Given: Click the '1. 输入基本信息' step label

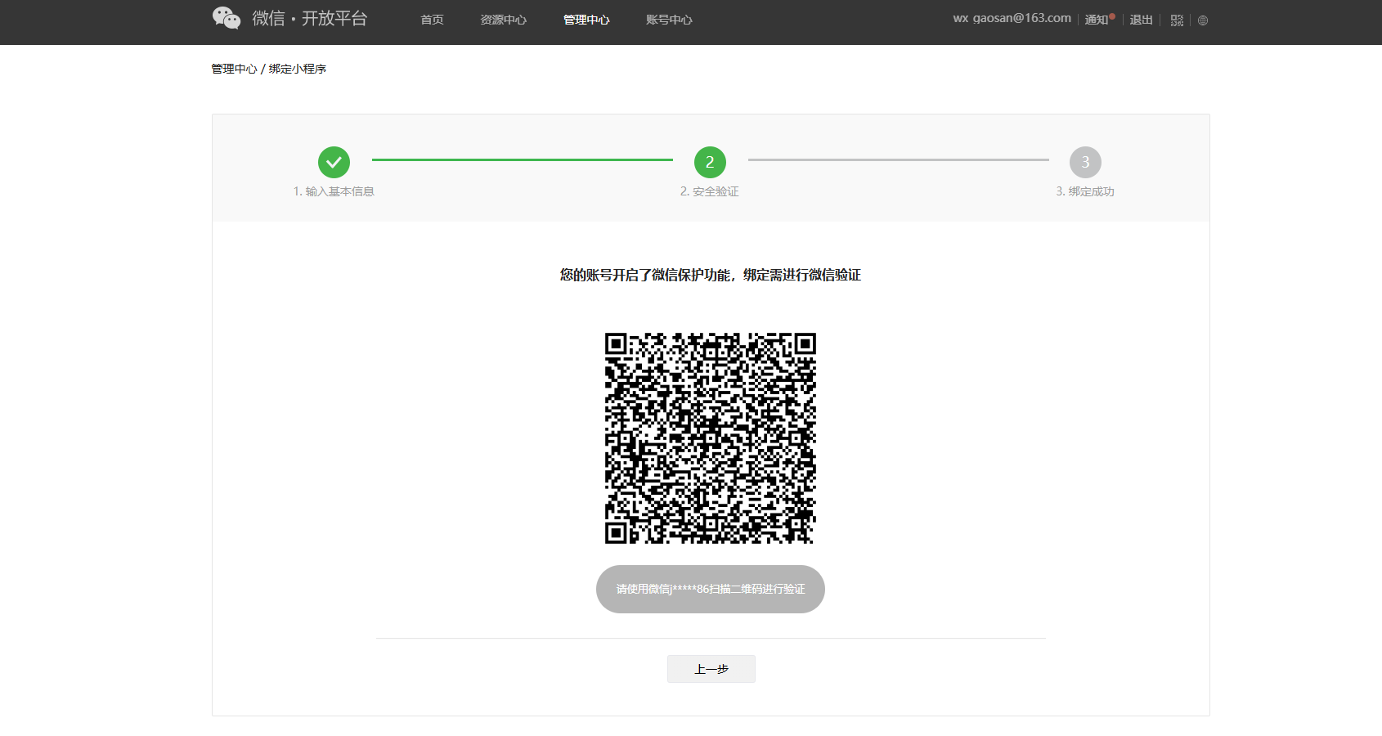Looking at the screenshot, I should click(334, 191).
